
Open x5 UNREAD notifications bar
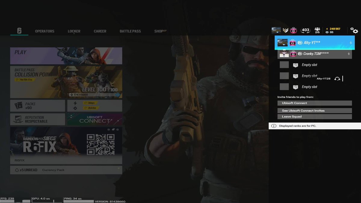coord(66,170)
